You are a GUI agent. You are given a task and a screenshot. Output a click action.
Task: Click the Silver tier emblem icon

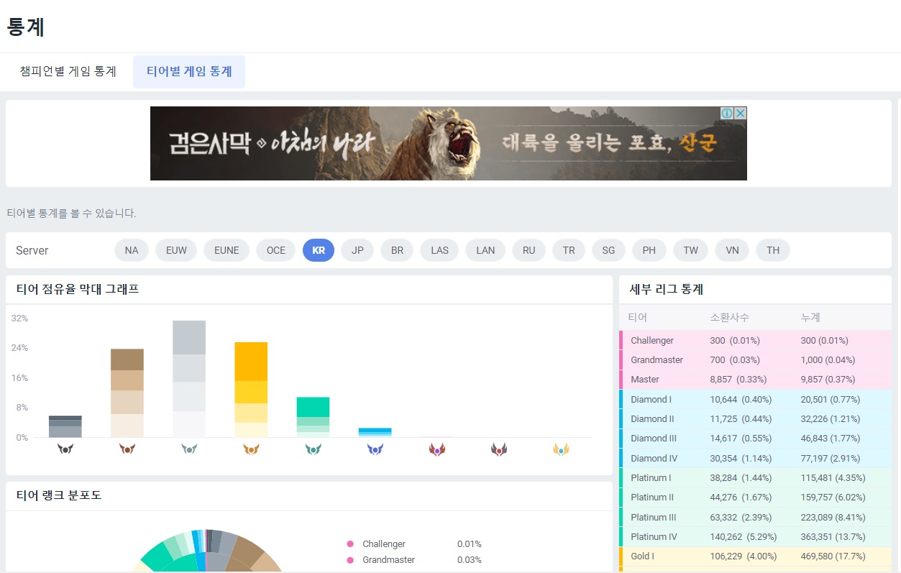tap(189, 449)
